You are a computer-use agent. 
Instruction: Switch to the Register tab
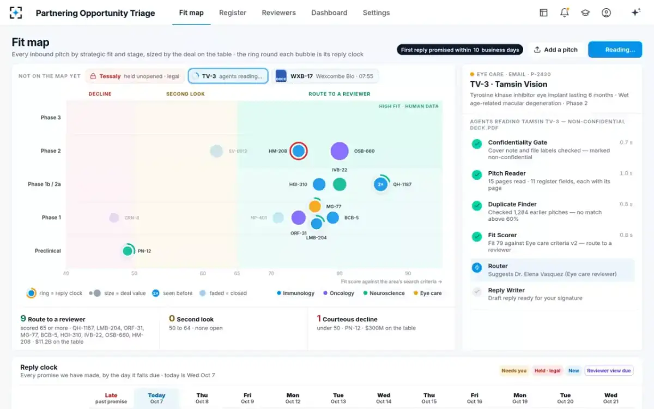pos(233,13)
